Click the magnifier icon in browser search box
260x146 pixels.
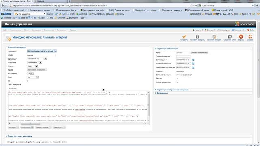[x=253, y=6]
